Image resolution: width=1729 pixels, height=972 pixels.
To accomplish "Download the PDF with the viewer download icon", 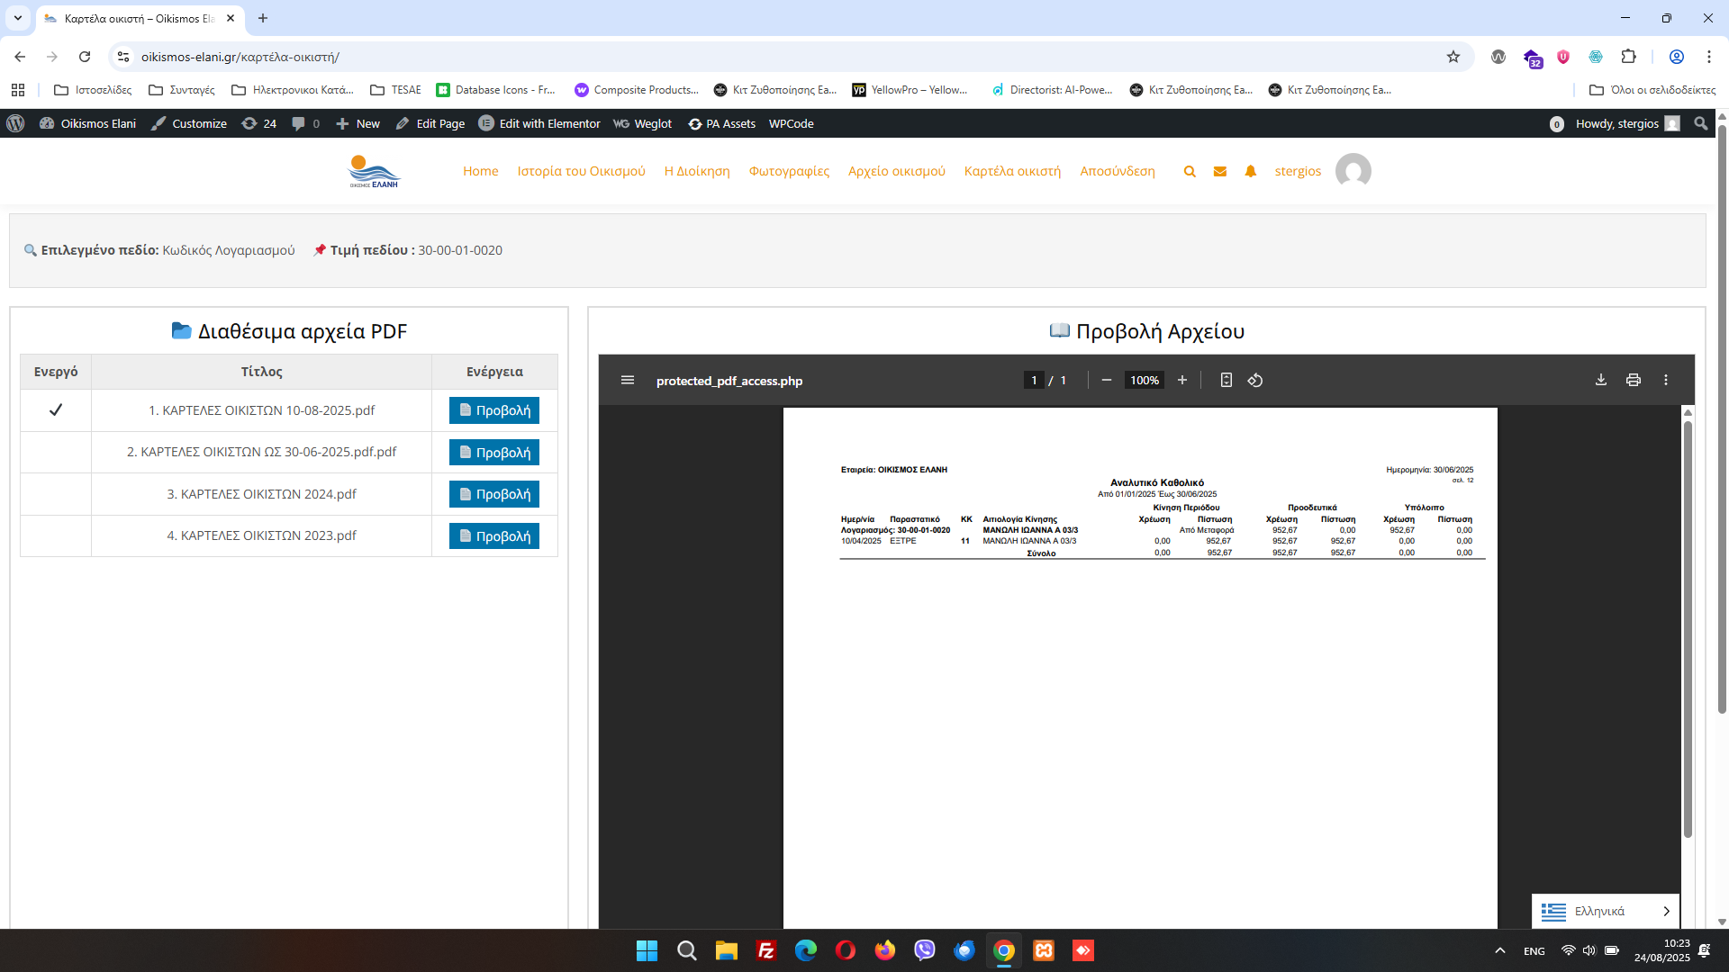I will [1600, 380].
